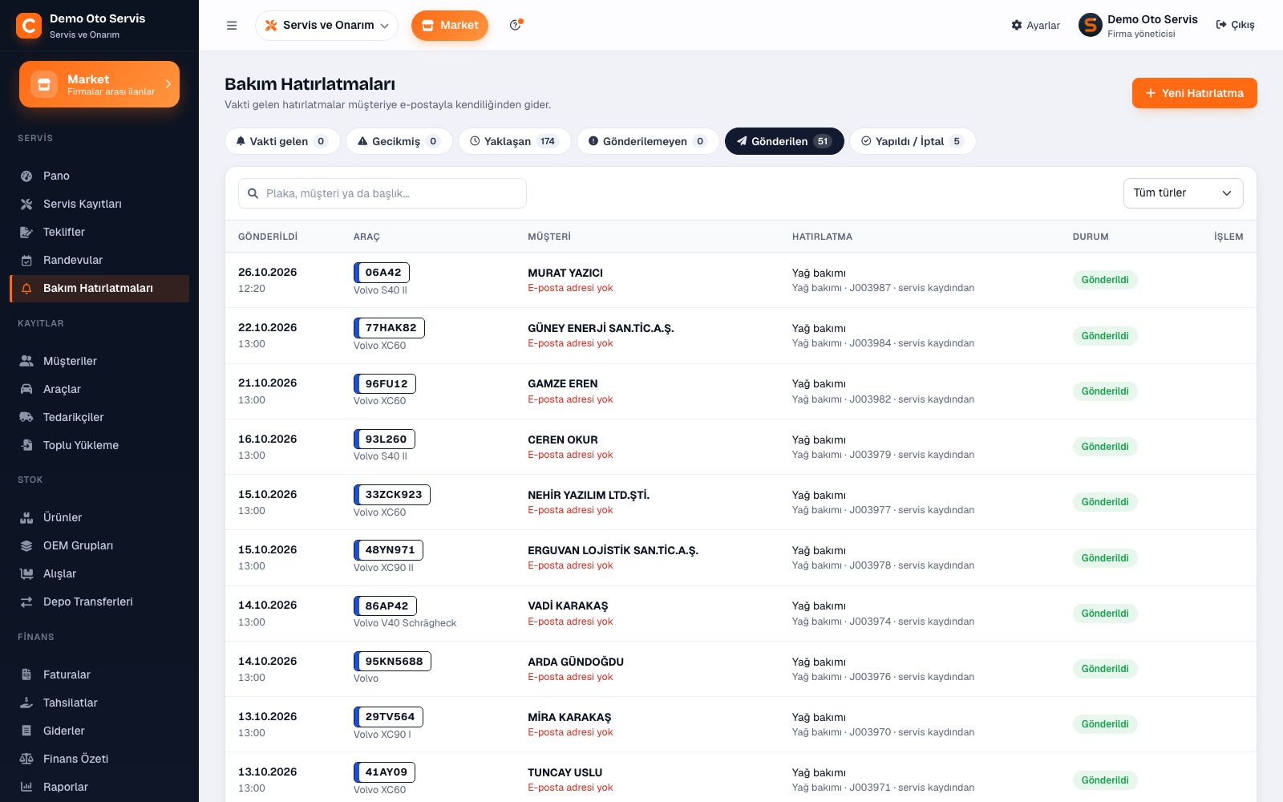Screen dimensions: 1283x802
Task: Open the help icon with notification dot
Action: pyautogui.click(x=516, y=25)
